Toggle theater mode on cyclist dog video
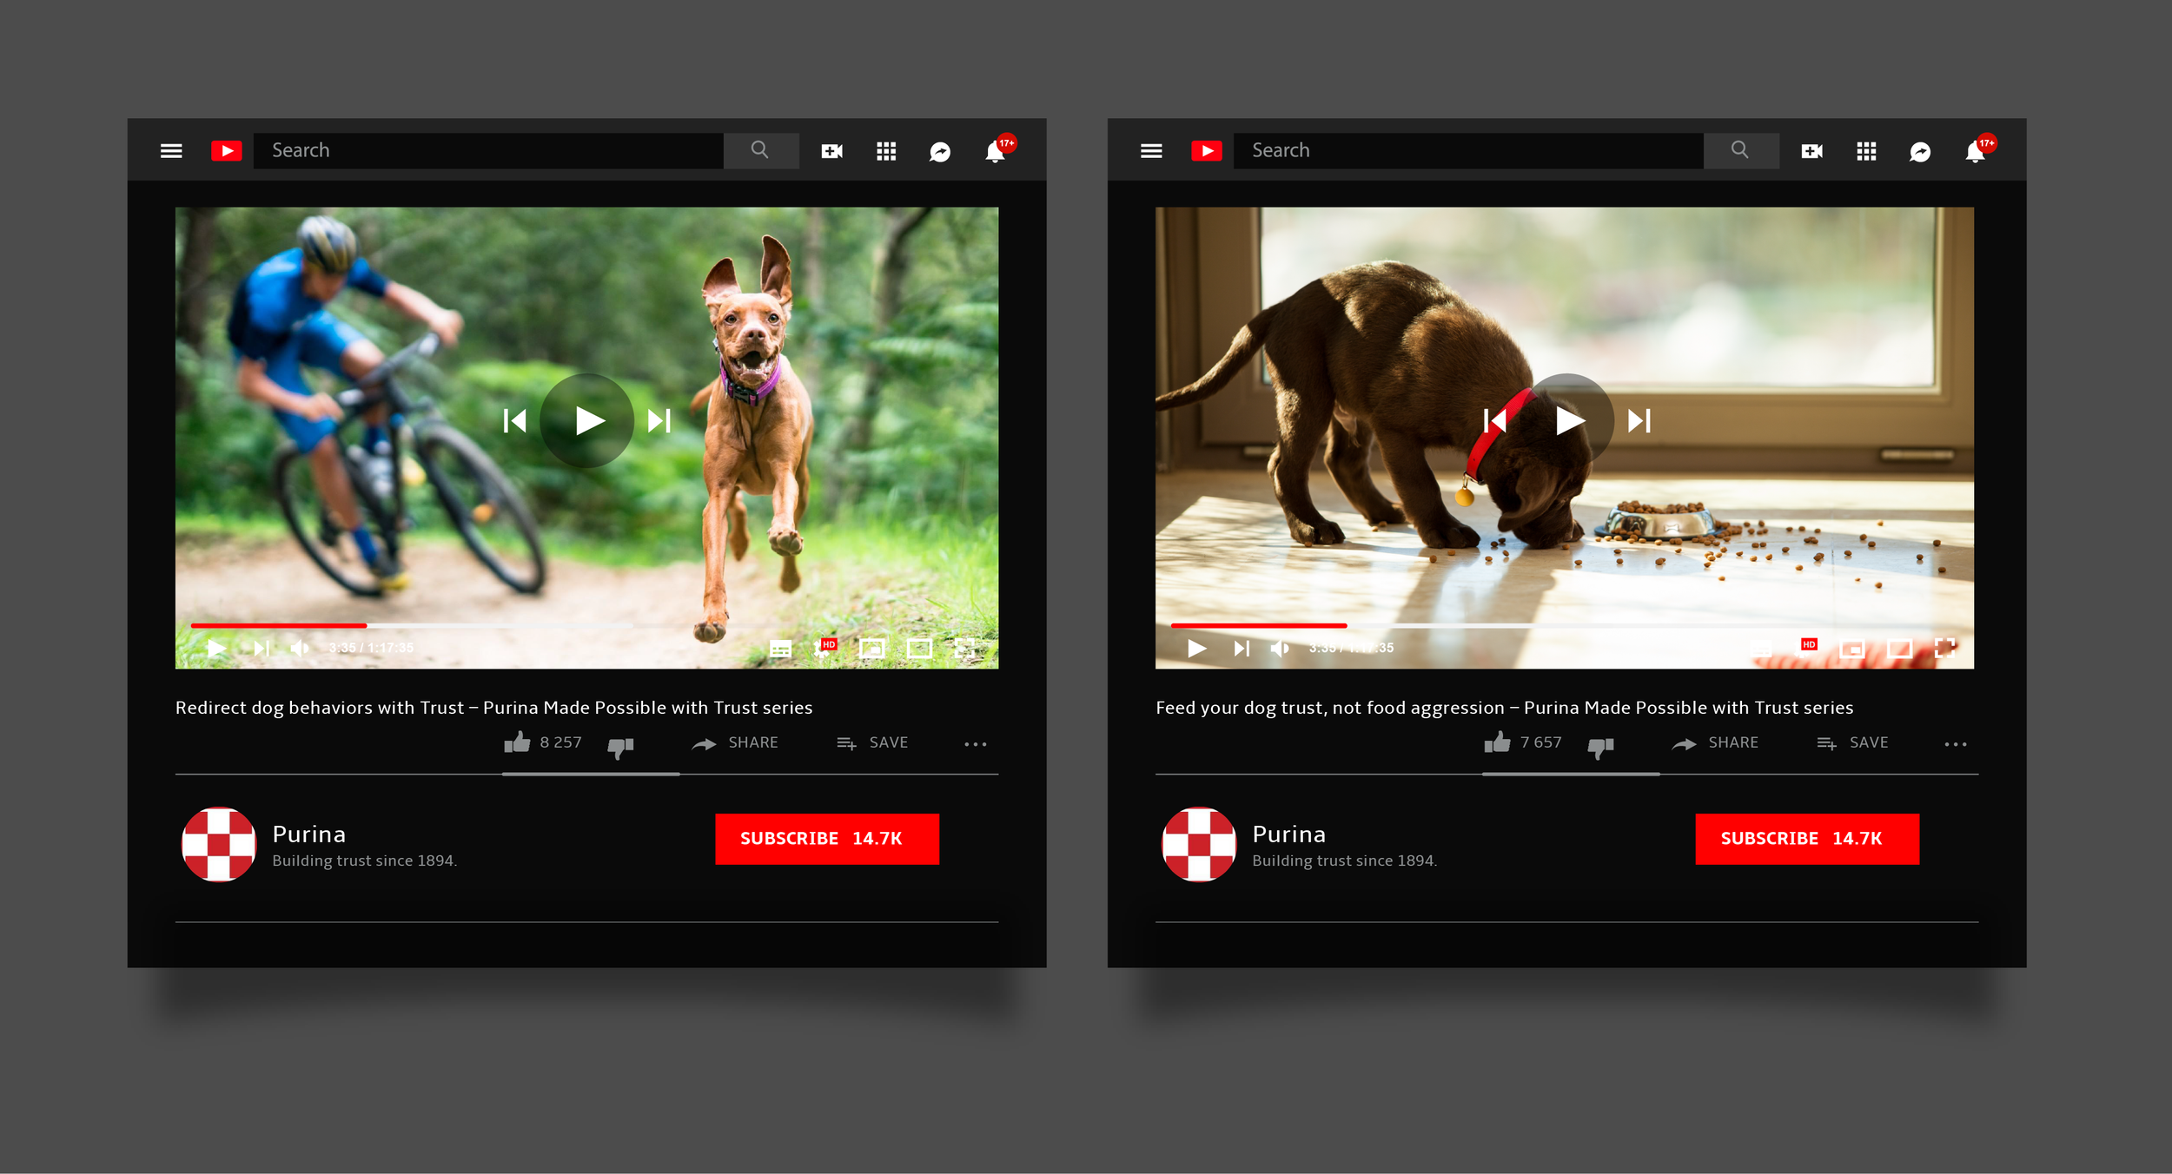This screenshot has height=1174, width=2172. point(919,648)
